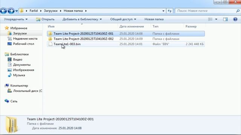Click folder icon of the Z-002 row

(x=50, y=39)
